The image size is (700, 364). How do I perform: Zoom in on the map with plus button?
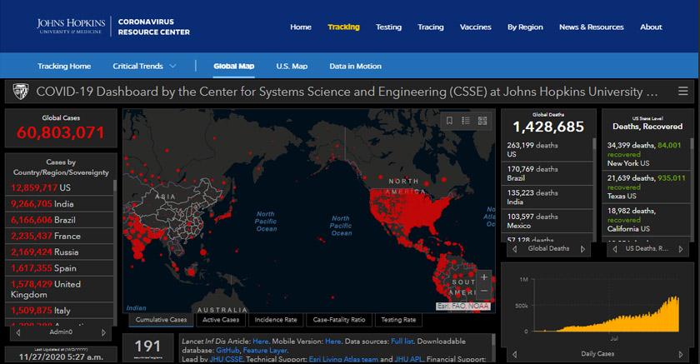[x=484, y=277]
